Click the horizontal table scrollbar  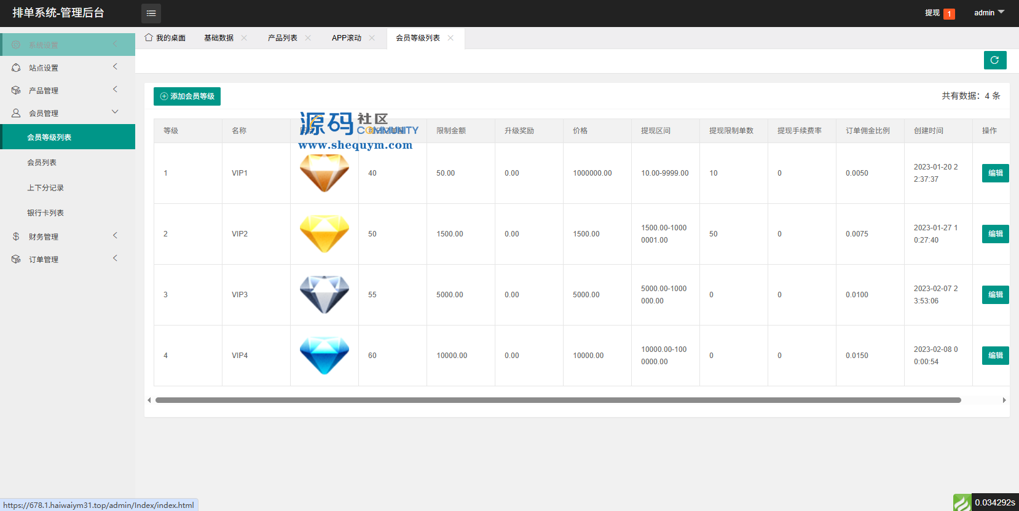tap(557, 400)
